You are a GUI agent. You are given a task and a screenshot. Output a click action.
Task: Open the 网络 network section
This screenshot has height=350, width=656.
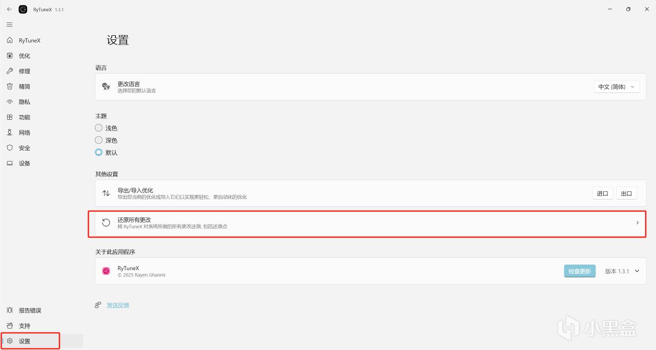click(x=24, y=133)
